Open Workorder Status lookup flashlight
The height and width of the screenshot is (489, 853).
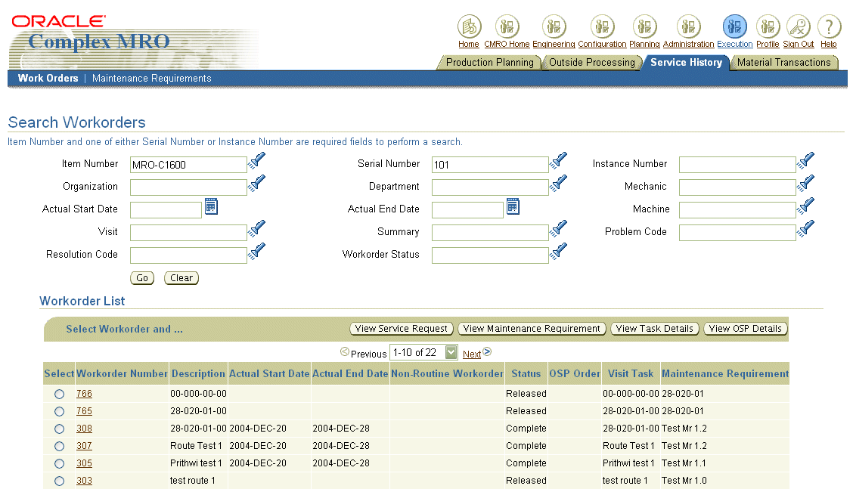(x=559, y=251)
